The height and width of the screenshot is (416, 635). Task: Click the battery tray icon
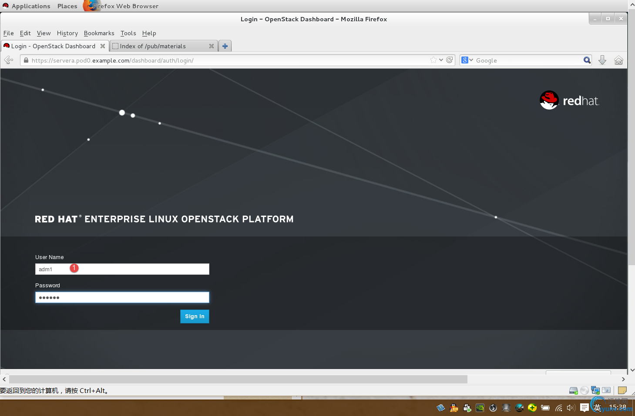(x=545, y=408)
